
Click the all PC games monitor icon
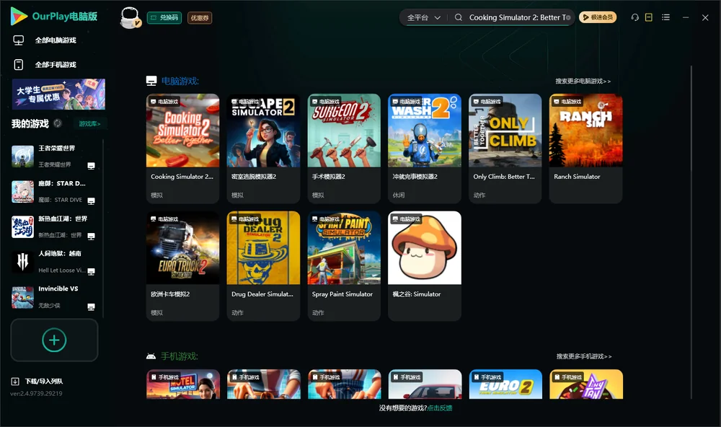point(19,40)
